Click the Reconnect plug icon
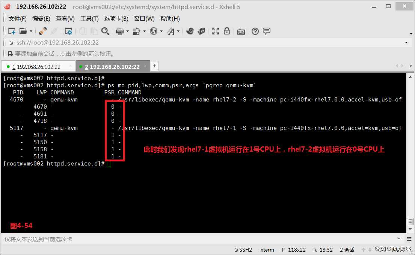Screen dimensions: 415x255 tap(42, 31)
